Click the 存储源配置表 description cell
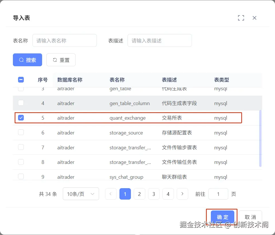Viewport: 275px width, 235px height. pyautogui.click(x=177, y=133)
